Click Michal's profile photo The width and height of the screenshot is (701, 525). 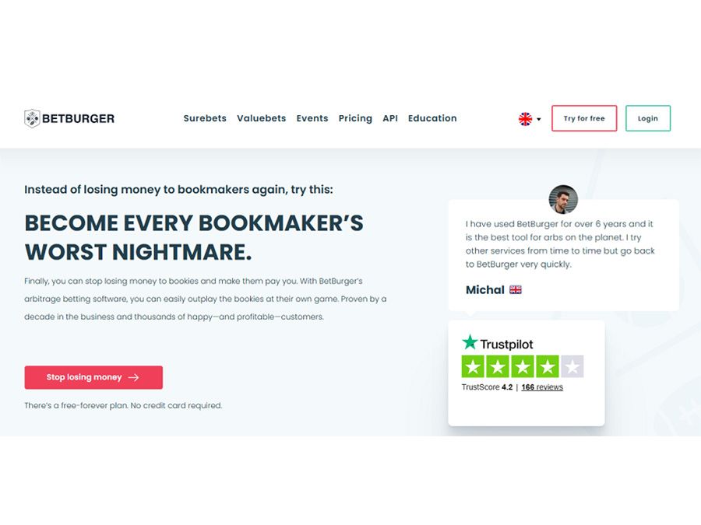(563, 200)
